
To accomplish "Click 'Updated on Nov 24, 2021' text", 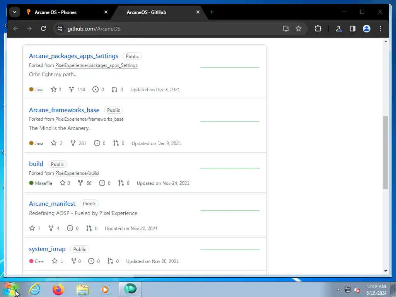I will pyautogui.click(x=163, y=183).
